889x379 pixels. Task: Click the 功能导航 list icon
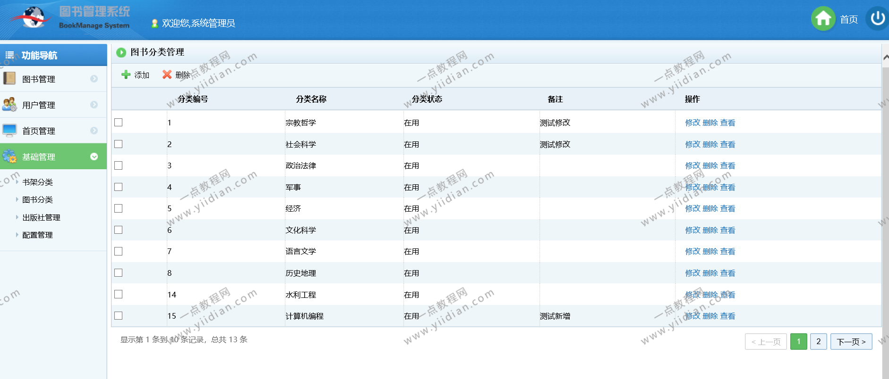(9, 55)
